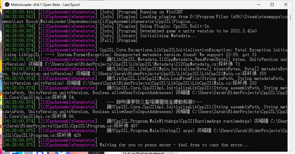Image resolution: width=295 pixels, height=154 pixels.
Task: Click line number 71 after Il2CppMetadata.cs
Action: click(238, 64)
